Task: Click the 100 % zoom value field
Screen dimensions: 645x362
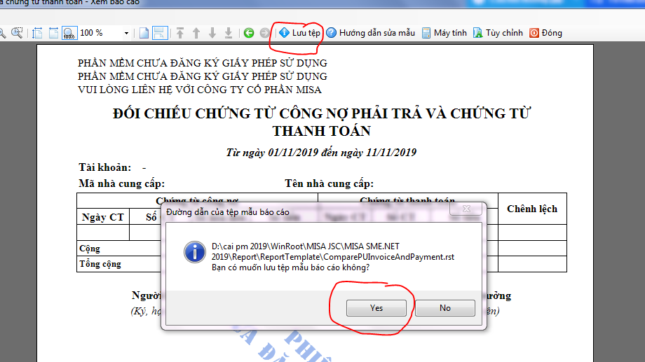Action: (100, 33)
